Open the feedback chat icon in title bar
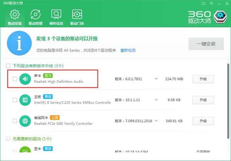Image resolution: width=231 pixels, height=161 pixels. pos(203,3)
